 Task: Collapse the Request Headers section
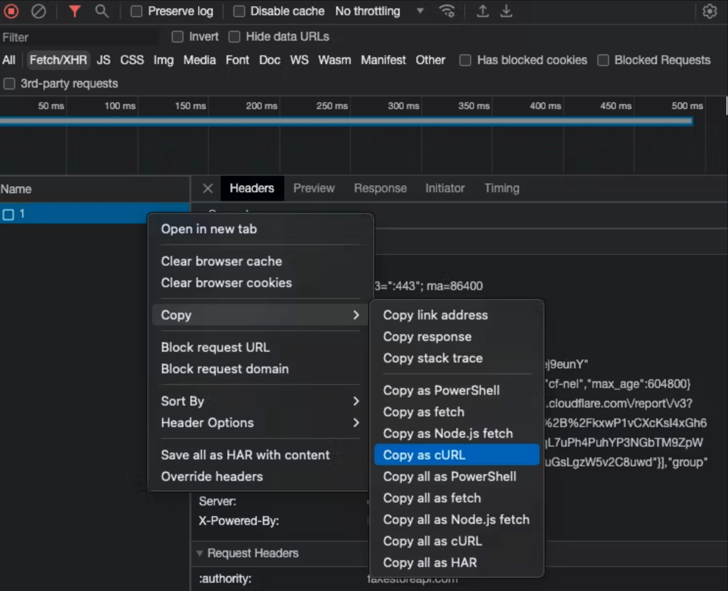click(x=200, y=553)
